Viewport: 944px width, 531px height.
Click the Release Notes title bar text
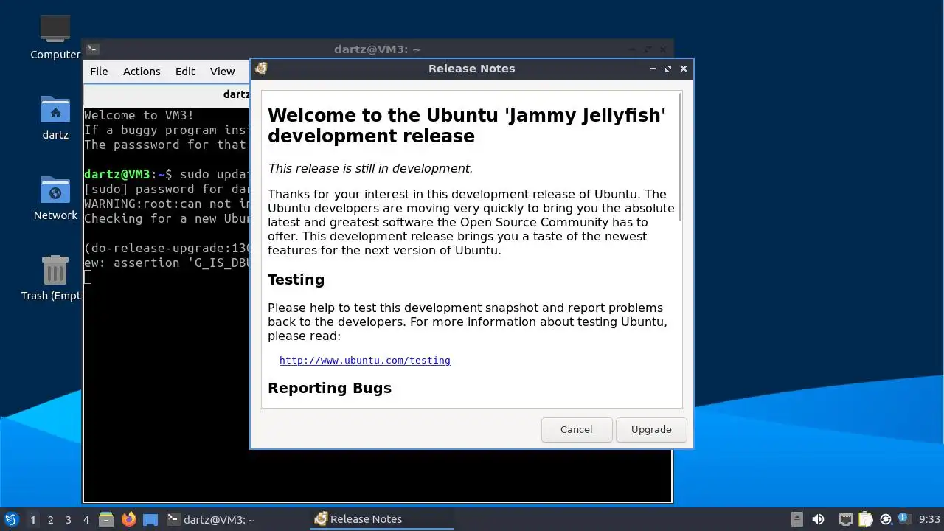tap(472, 69)
